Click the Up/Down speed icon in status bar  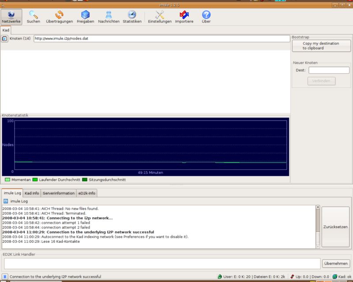[x=292, y=277]
